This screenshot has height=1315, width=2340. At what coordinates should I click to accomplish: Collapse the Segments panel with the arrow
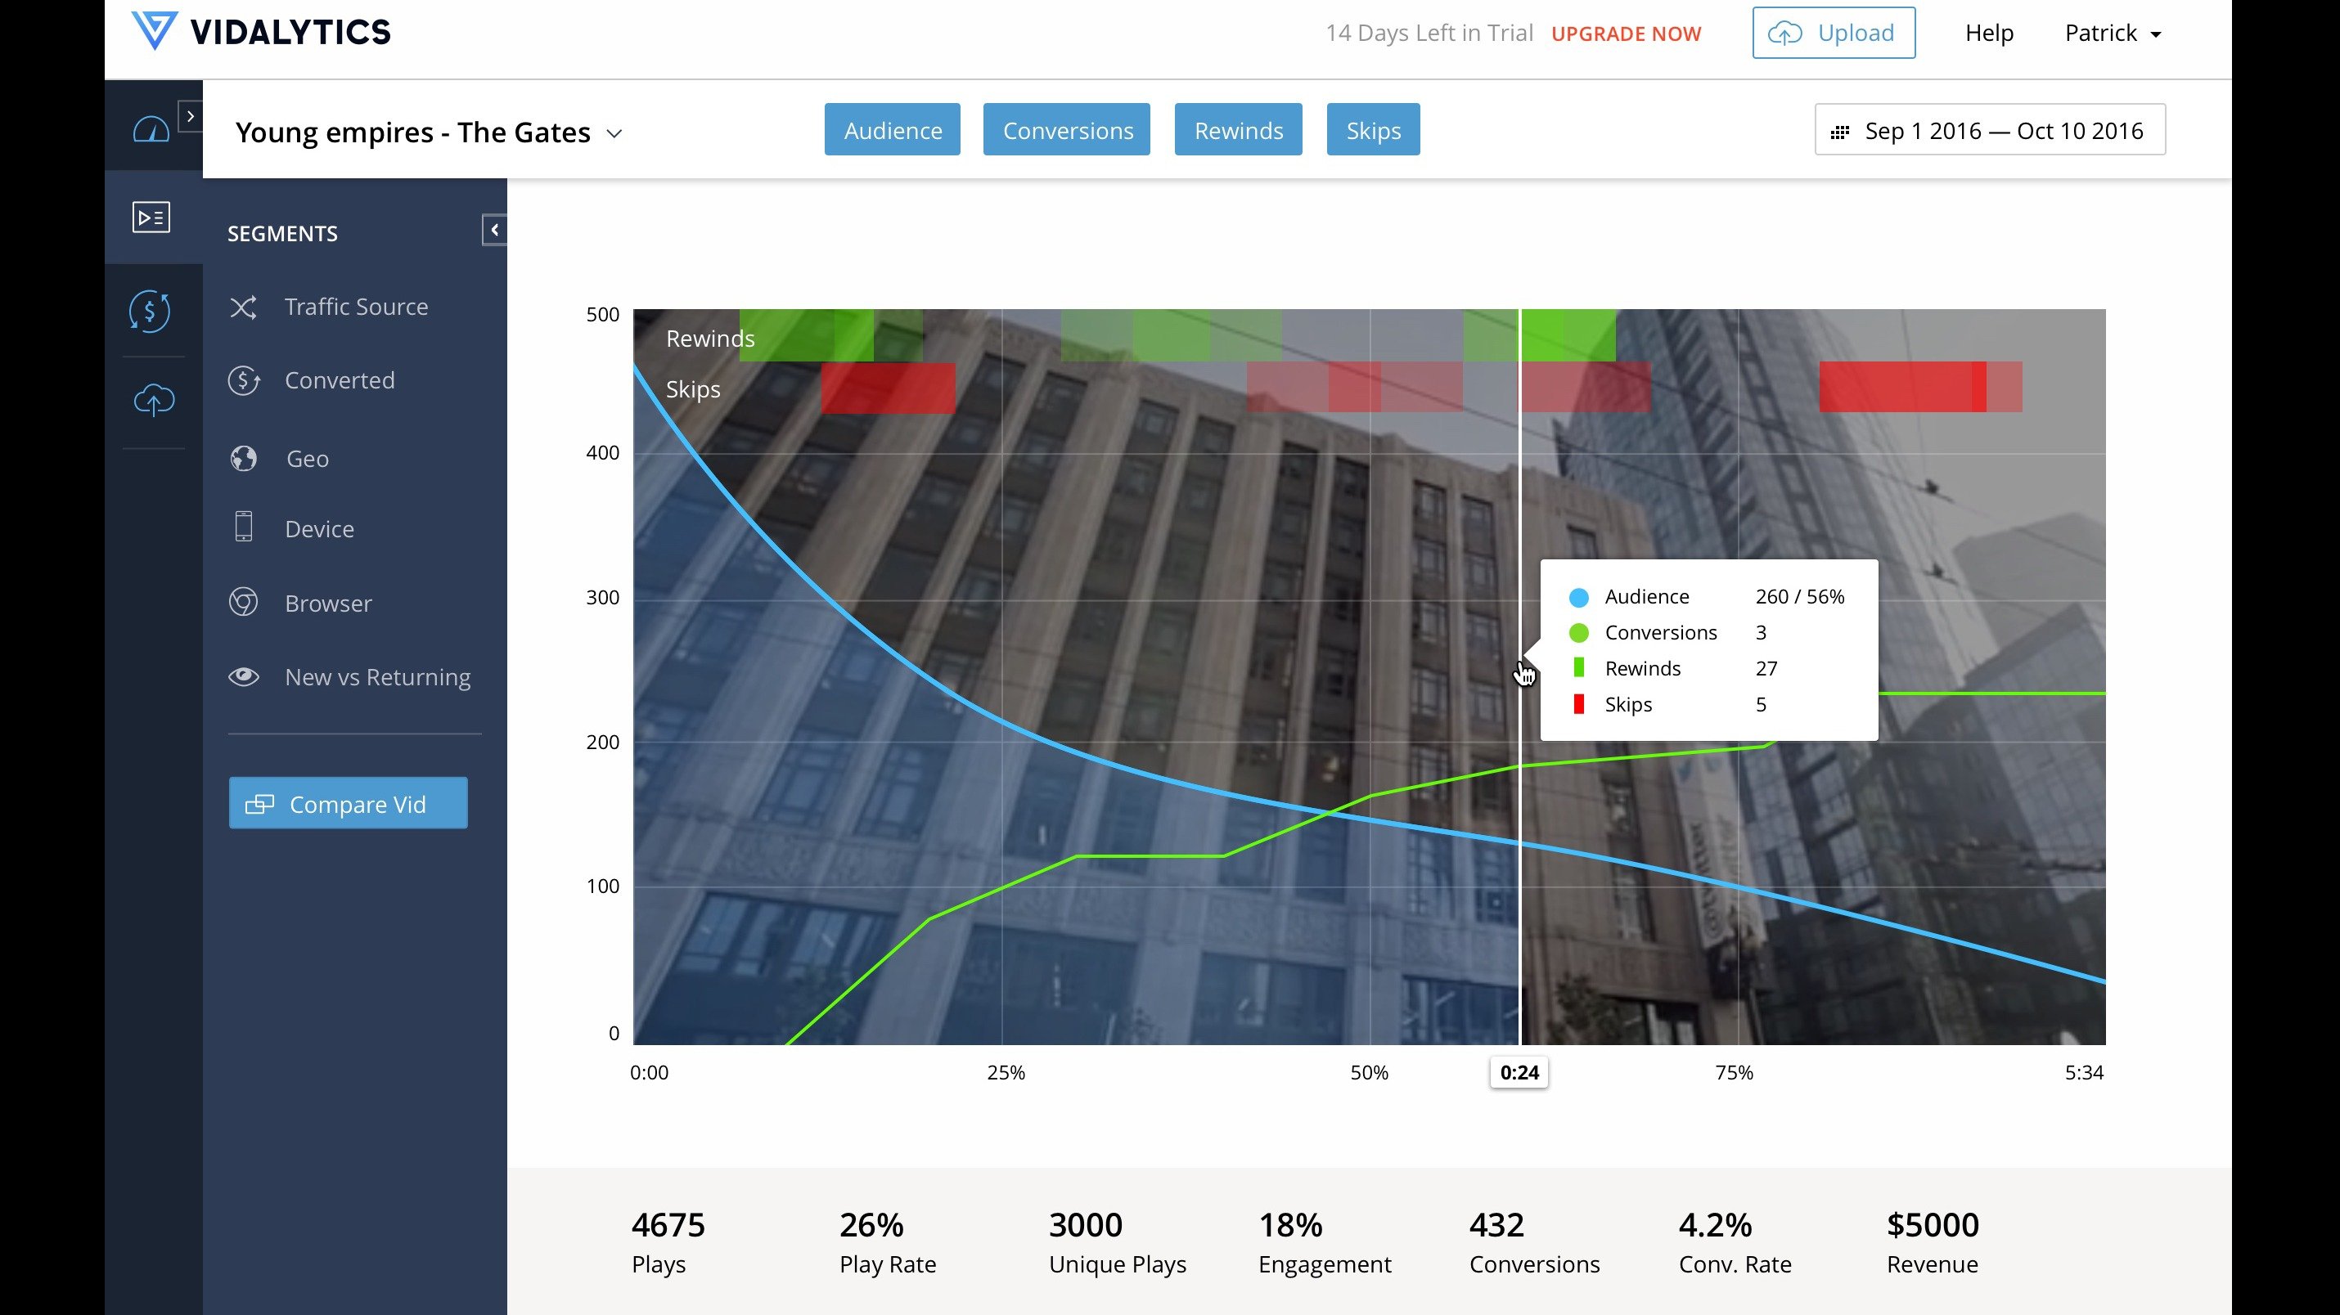click(x=494, y=230)
